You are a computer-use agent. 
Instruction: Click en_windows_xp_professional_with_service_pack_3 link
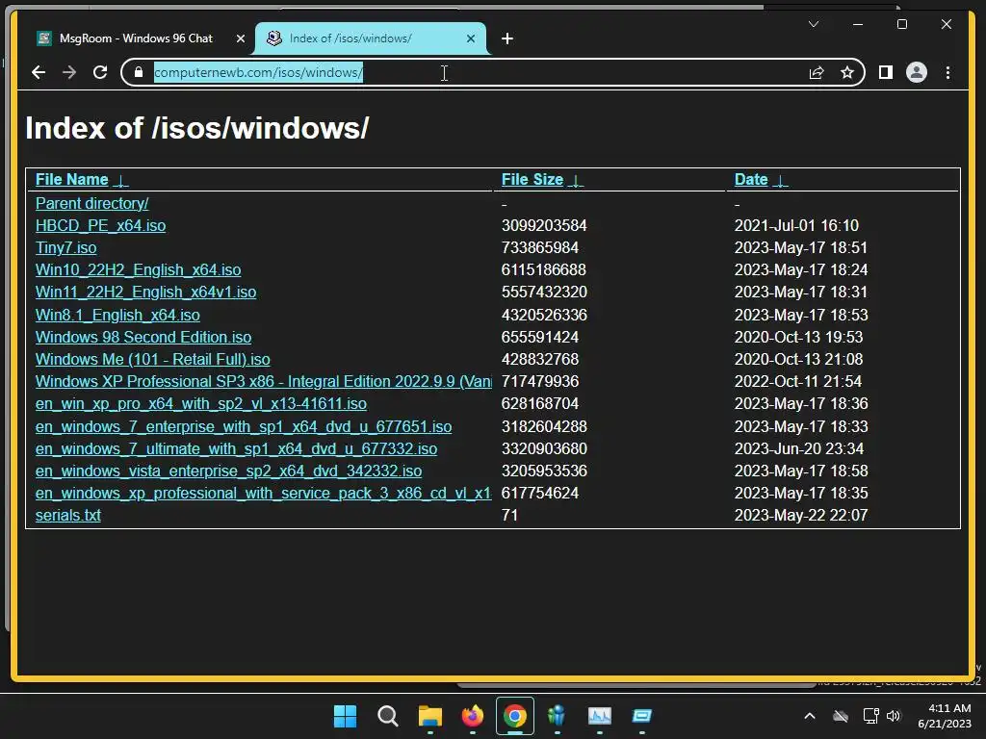(x=264, y=494)
